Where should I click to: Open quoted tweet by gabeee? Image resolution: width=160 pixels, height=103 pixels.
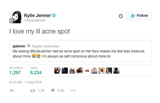(x=81, y=51)
